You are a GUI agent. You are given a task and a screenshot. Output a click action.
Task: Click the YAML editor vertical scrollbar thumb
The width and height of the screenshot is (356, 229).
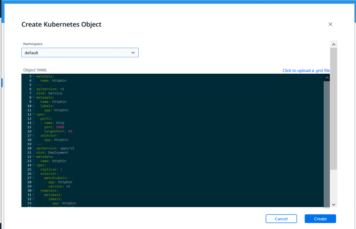327,144
